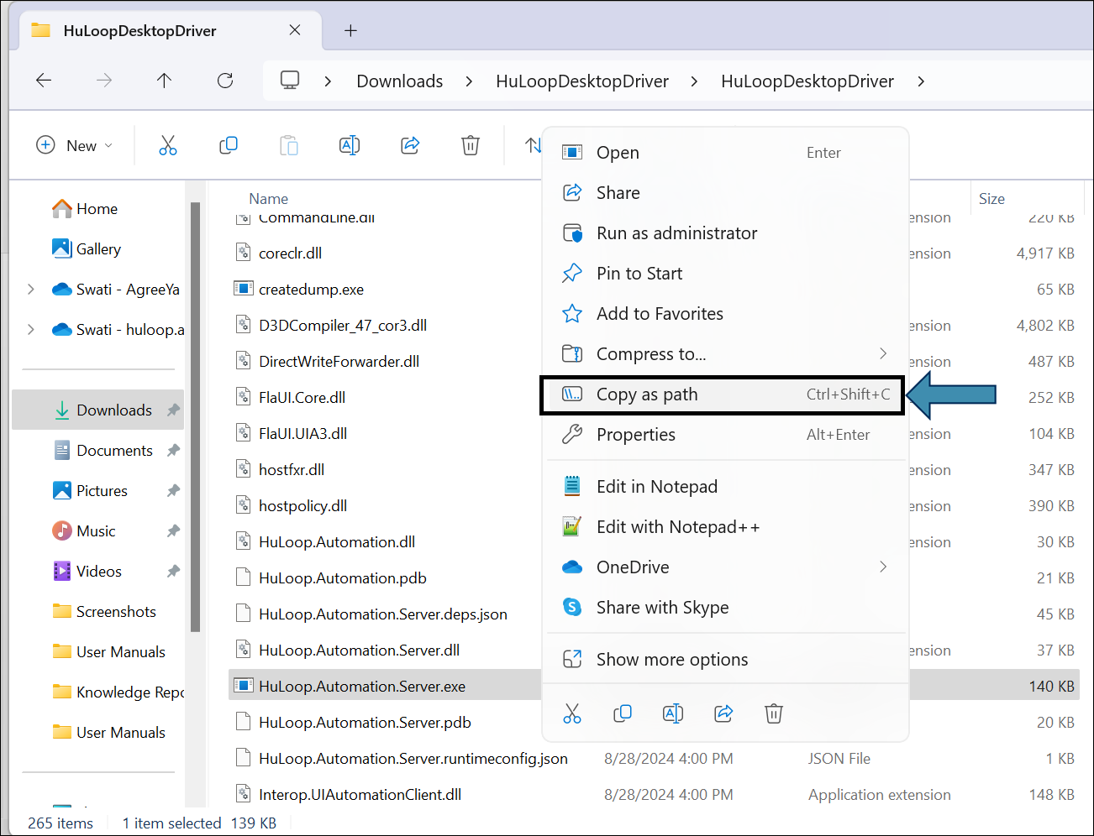This screenshot has width=1094, height=836.
Task: Sort files by the Name column header
Action: (x=269, y=199)
